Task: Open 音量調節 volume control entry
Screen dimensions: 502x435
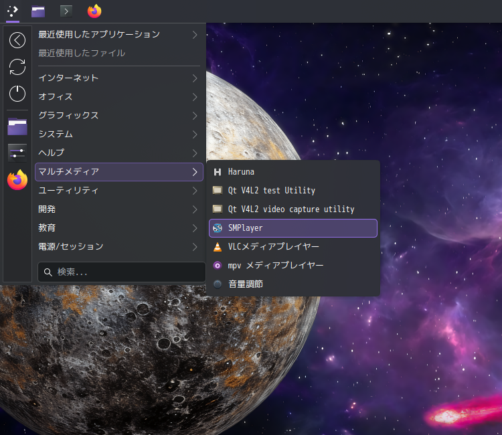Action: tap(293, 284)
